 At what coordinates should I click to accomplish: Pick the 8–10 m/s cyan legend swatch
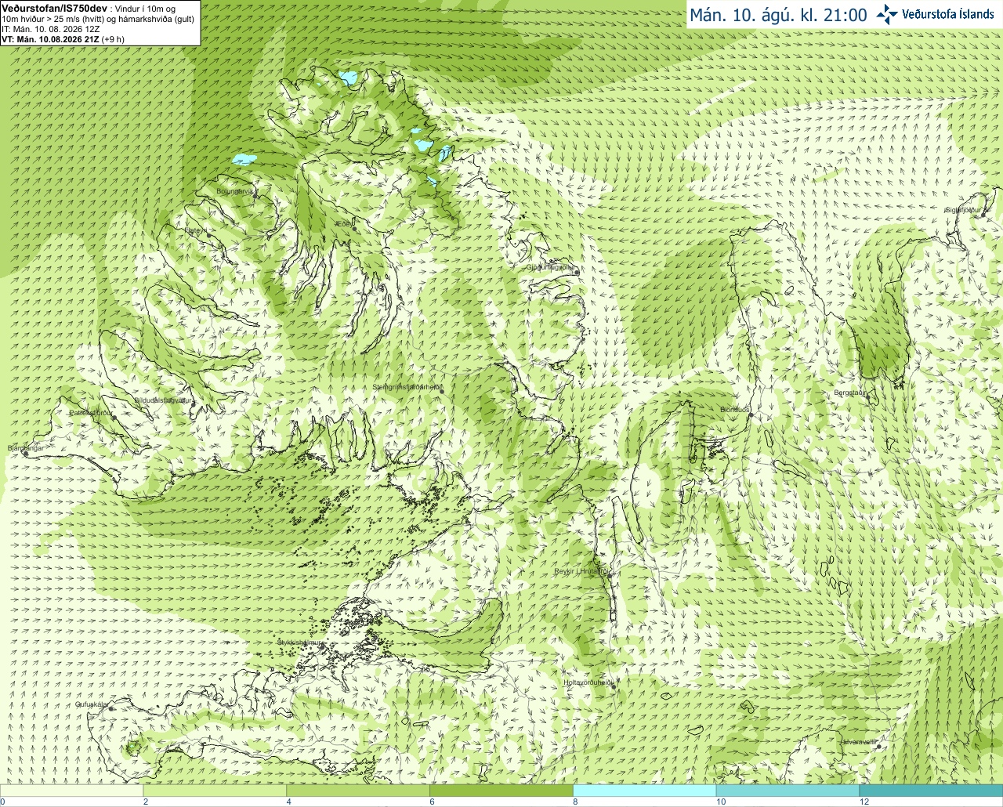pos(644,791)
